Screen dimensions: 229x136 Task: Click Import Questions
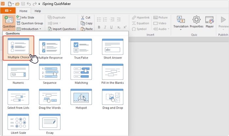click(x=62, y=29)
